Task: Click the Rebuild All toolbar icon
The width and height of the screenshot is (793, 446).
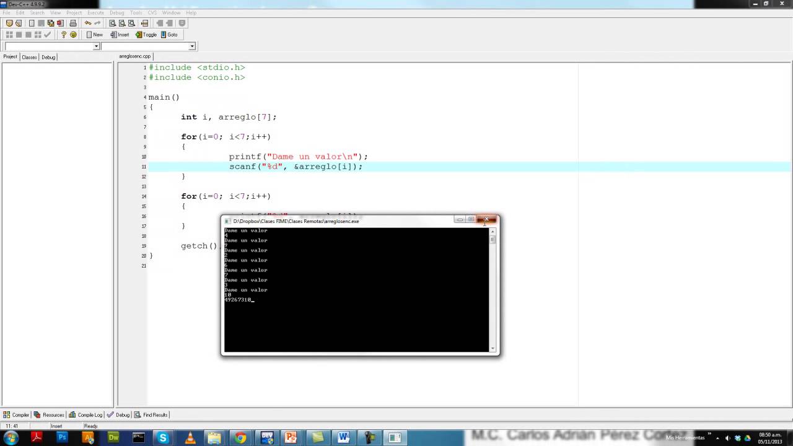Action: tap(37, 35)
